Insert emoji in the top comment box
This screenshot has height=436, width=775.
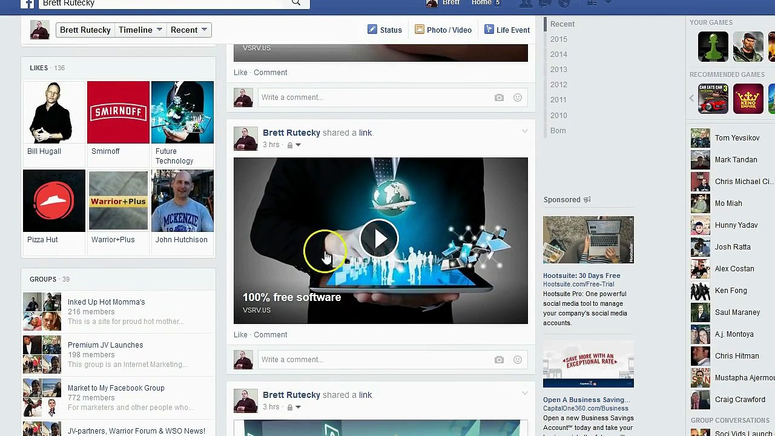pos(518,97)
